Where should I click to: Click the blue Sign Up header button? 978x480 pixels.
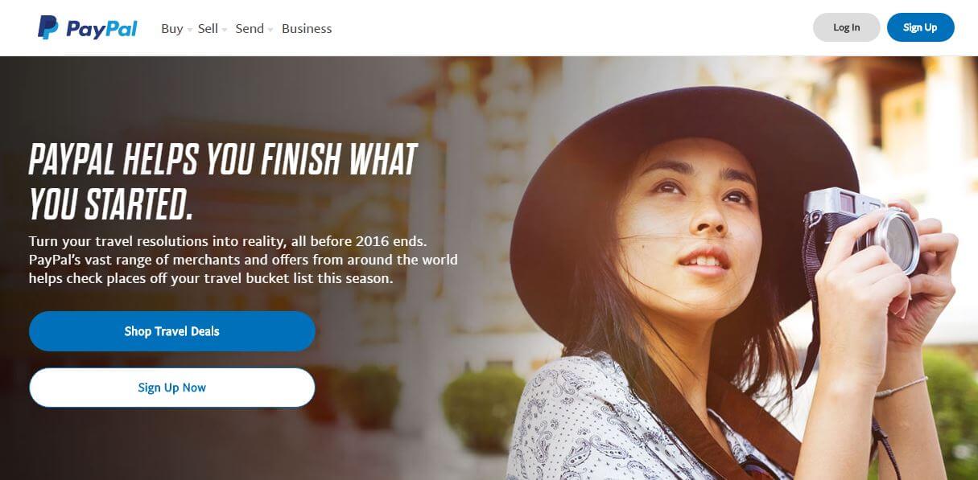[x=920, y=27]
